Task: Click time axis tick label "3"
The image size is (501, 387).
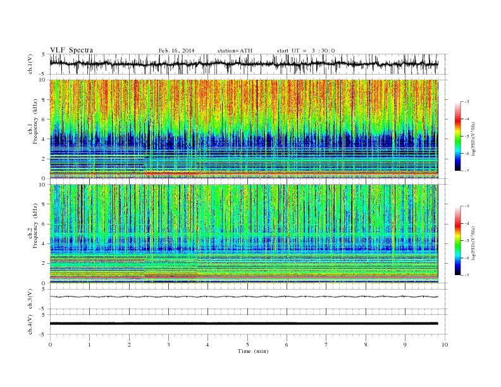Action: [168, 345]
